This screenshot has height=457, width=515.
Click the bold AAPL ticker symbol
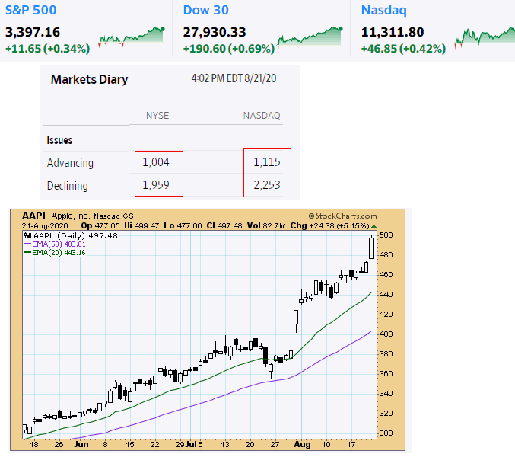pos(34,216)
